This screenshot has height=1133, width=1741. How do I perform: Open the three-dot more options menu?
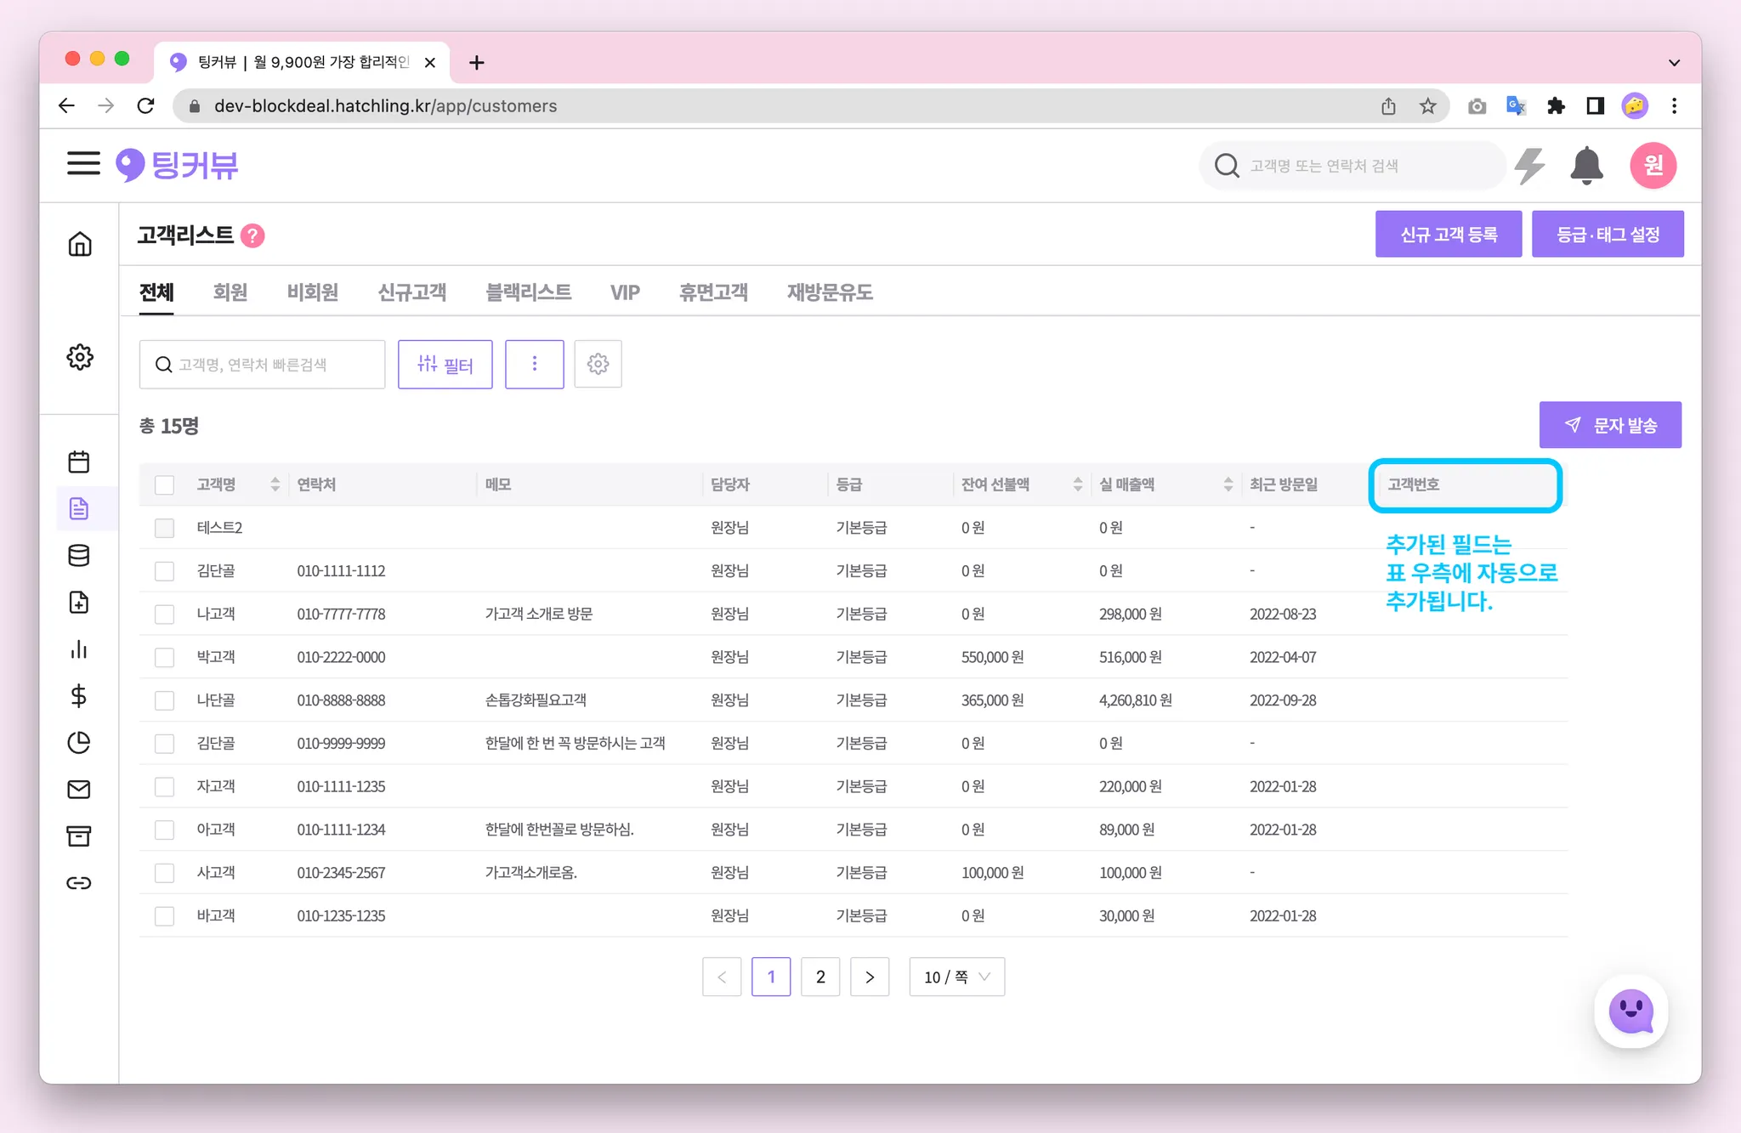tap(534, 364)
